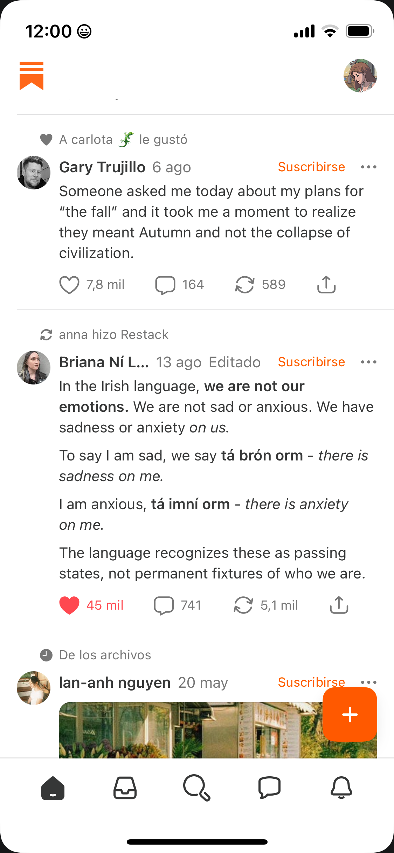Open more options for lan-anh nguyen's post
Image resolution: width=394 pixels, height=853 pixels.
coord(369,682)
